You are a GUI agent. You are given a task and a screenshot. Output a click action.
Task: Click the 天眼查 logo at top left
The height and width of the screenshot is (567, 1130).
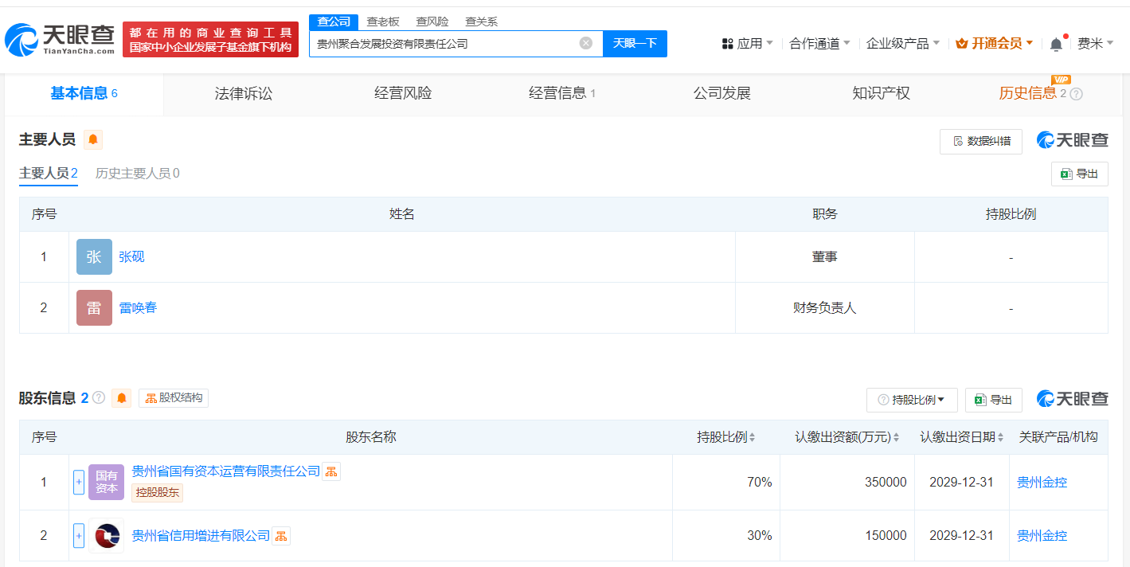tap(60, 39)
